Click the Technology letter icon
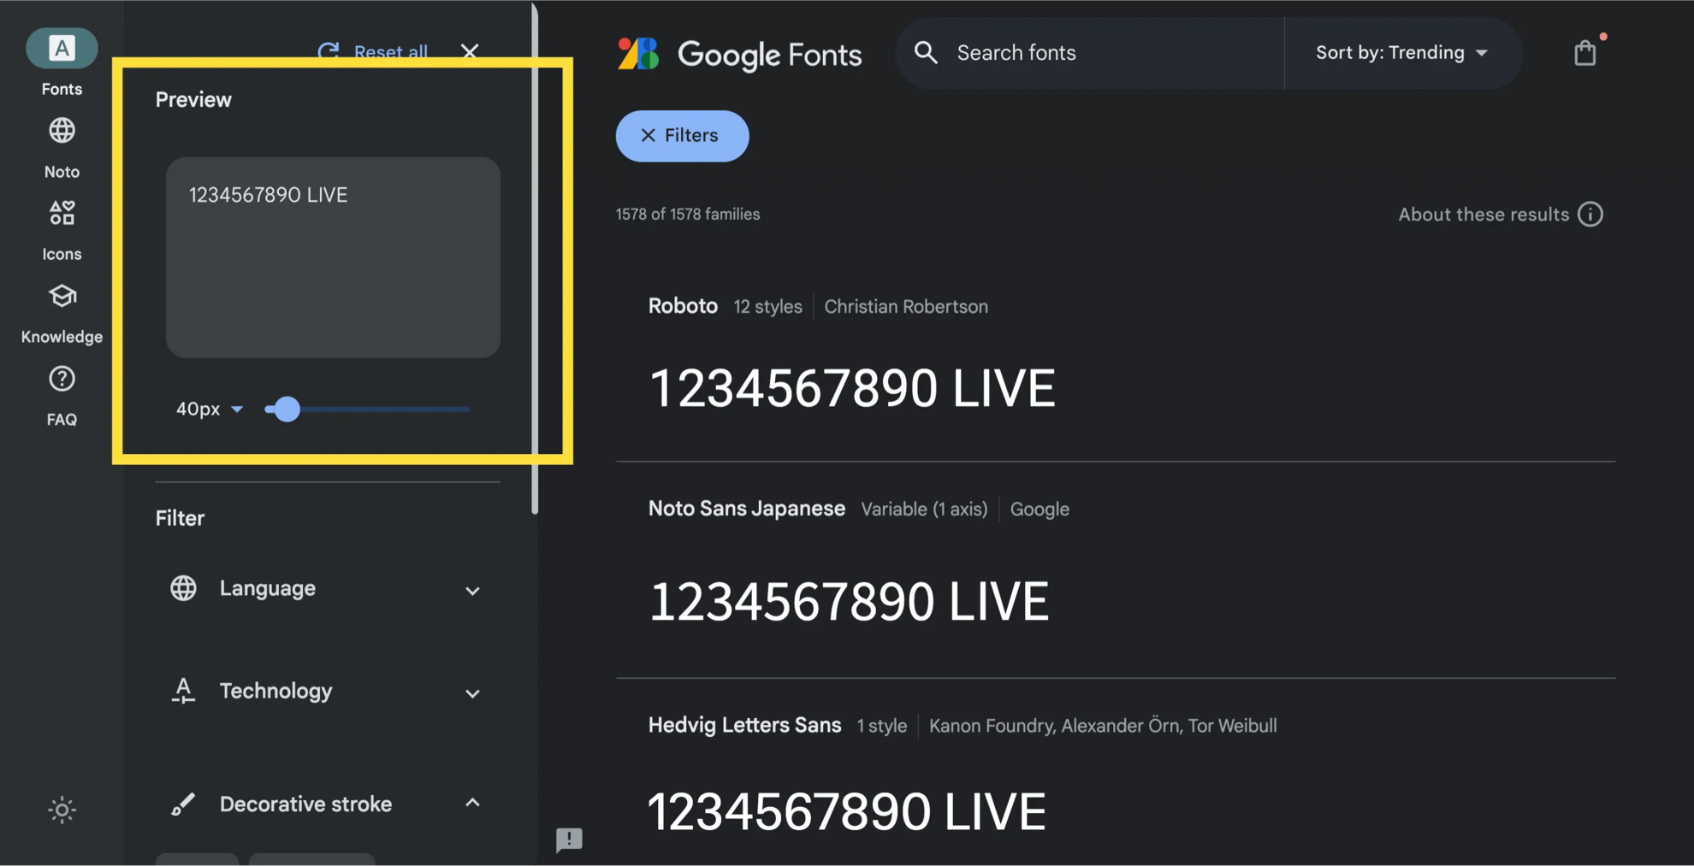This screenshot has height=866, width=1694. (183, 690)
